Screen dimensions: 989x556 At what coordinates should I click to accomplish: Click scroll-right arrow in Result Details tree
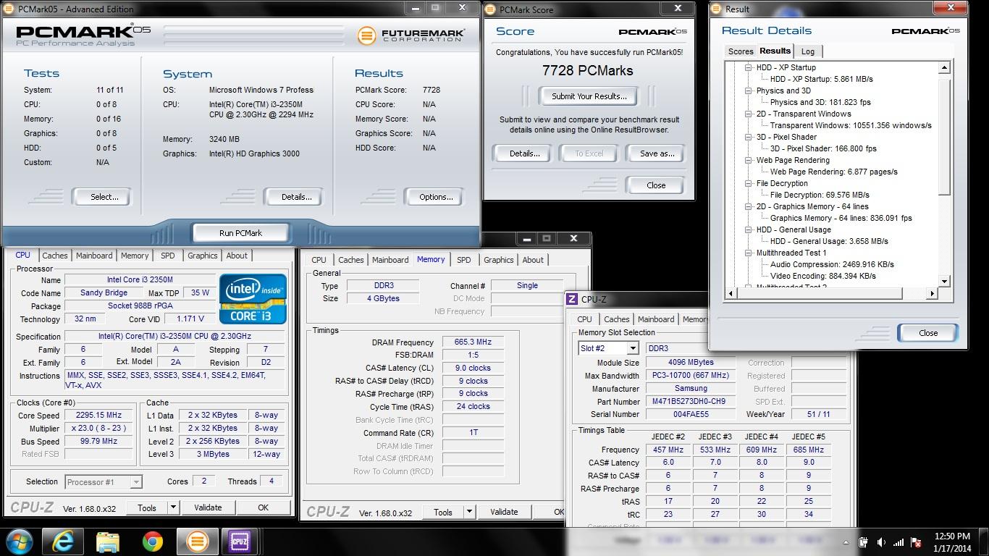click(933, 292)
